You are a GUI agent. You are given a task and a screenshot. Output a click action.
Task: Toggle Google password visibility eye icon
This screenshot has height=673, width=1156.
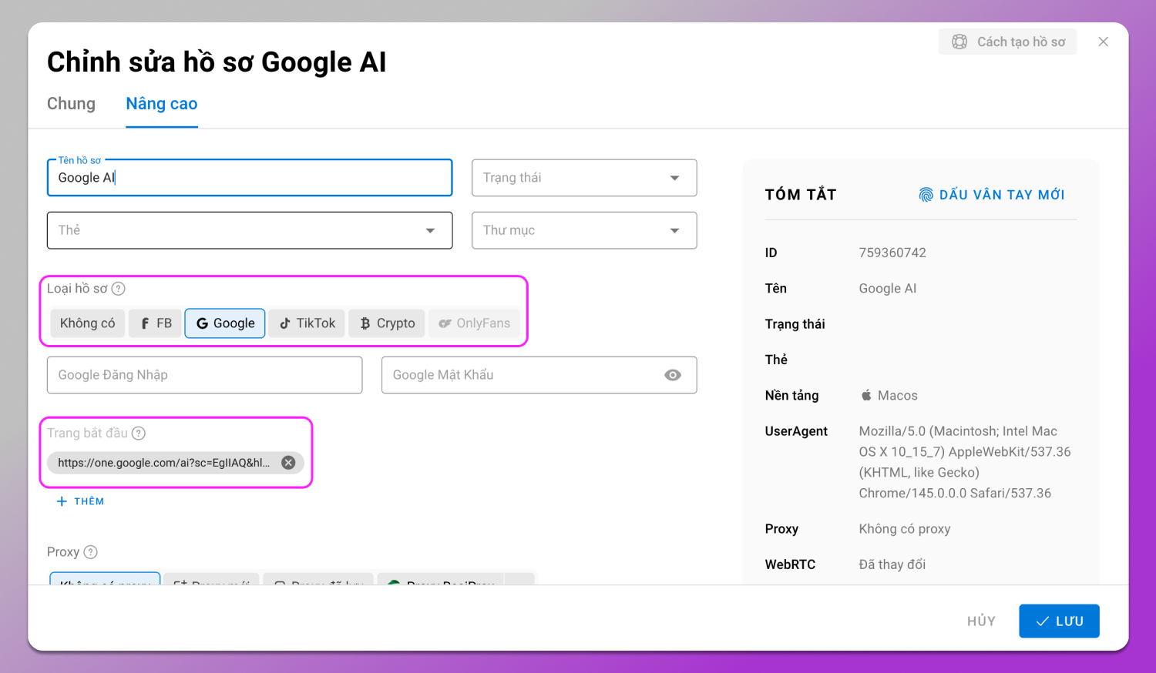pyautogui.click(x=672, y=375)
